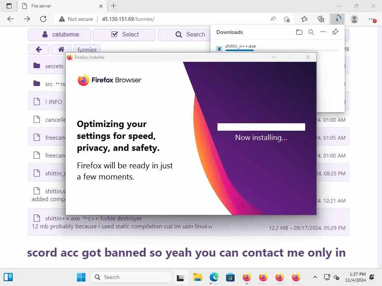Search downloads with magnifier icon
Viewport: 382px width, 286px height.
[x=311, y=32]
